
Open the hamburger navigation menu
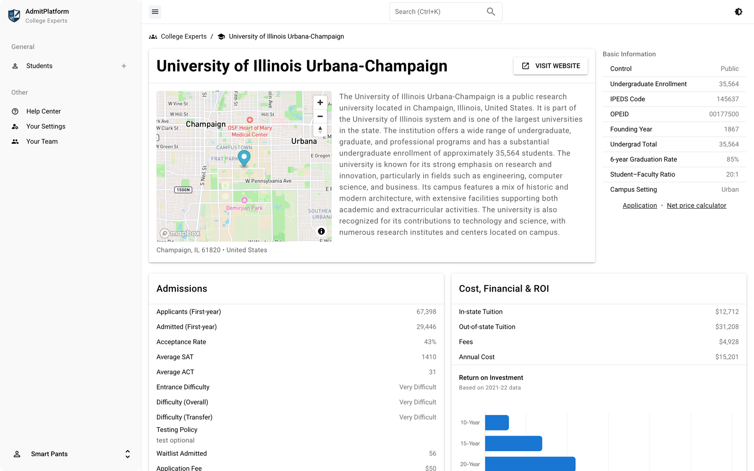pyautogui.click(x=155, y=11)
